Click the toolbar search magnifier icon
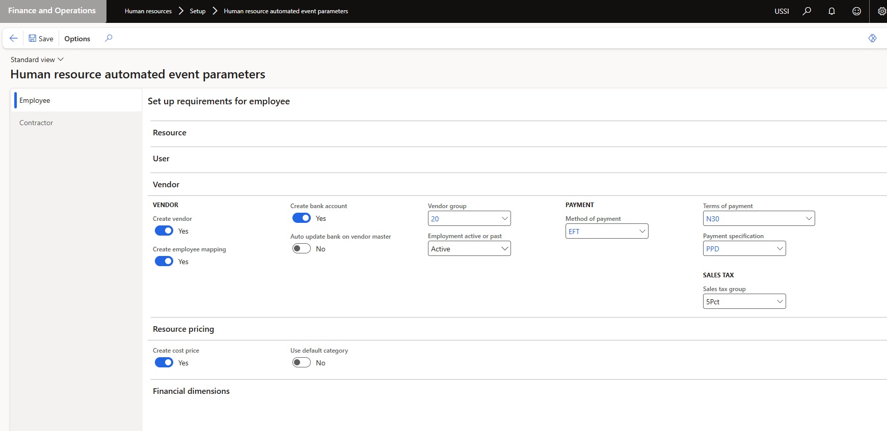Screen dimensions: 887x431 click(x=109, y=38)
